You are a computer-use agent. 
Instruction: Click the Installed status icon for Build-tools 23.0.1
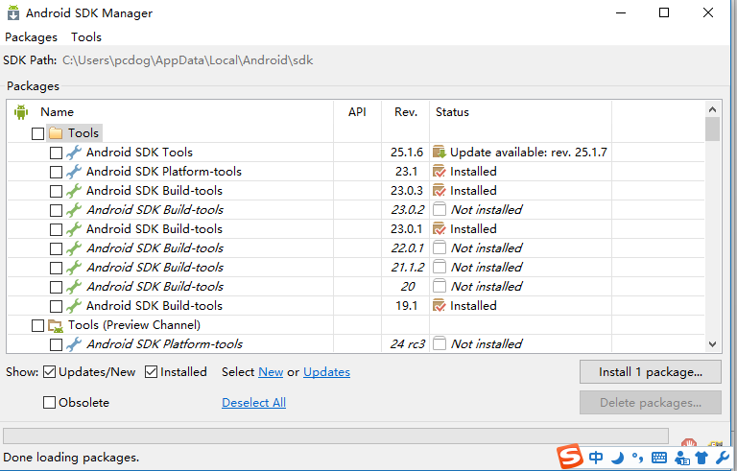(439, 229)
